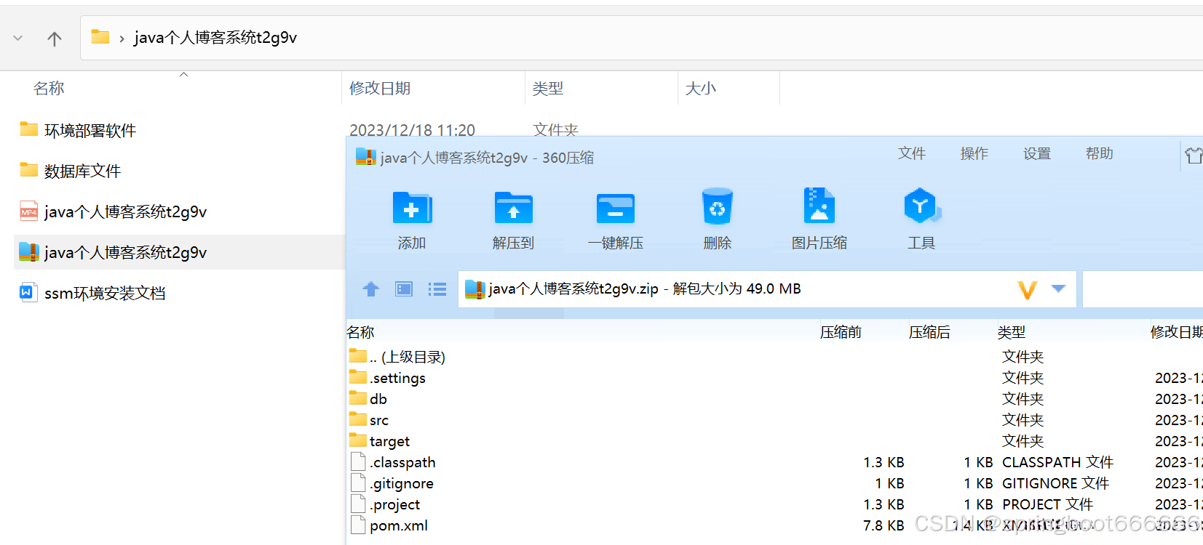Sort Explorer list by 类型 column
The image size is (1203, 545).
pyautogui.click(x=547, y=89)
